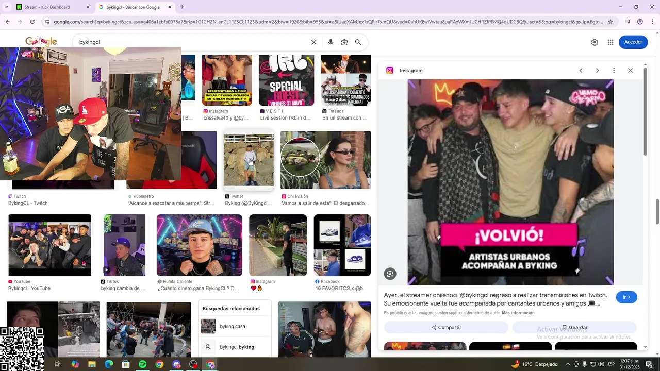Screen dimensions: 660x371
Task: Open the volume control in system tray
Action: [x=601, y=364]
